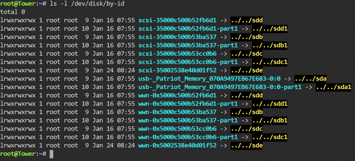Select usb-_Patriot_Memory entry ending in 0:0-part1
The image size is (355, 161).
pos(220,87)
